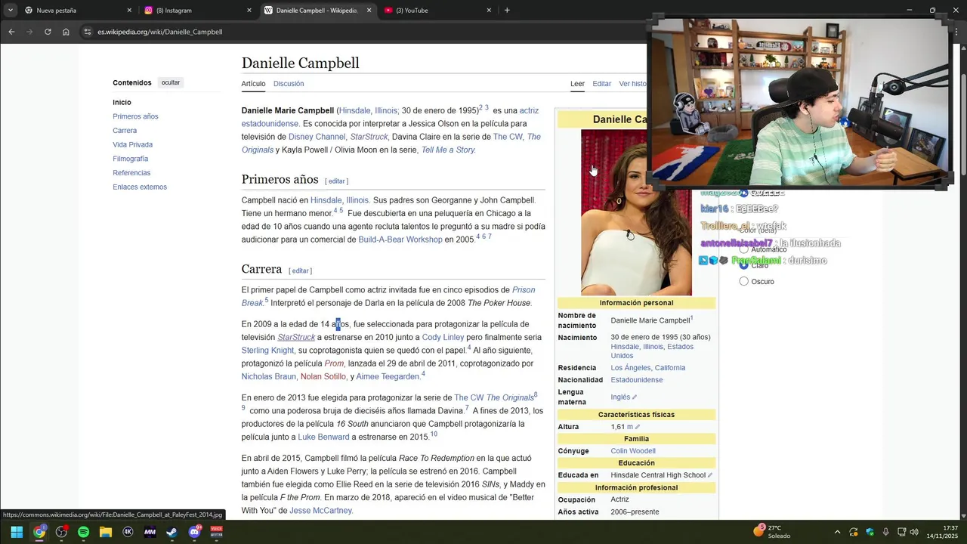The height and width of the screenshot is (544, 967).
Task: Select the Automático color radio button
Action: click(744, 249)
